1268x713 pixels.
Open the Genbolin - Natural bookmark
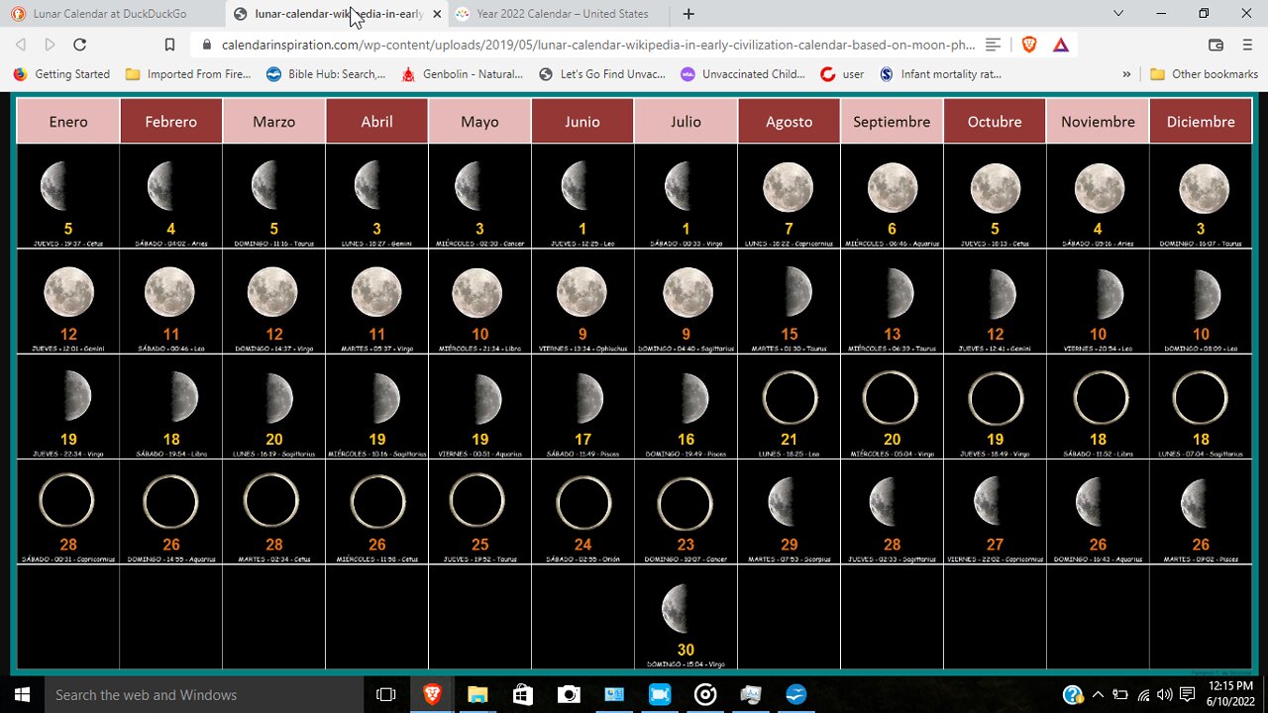tap(463, 74)
